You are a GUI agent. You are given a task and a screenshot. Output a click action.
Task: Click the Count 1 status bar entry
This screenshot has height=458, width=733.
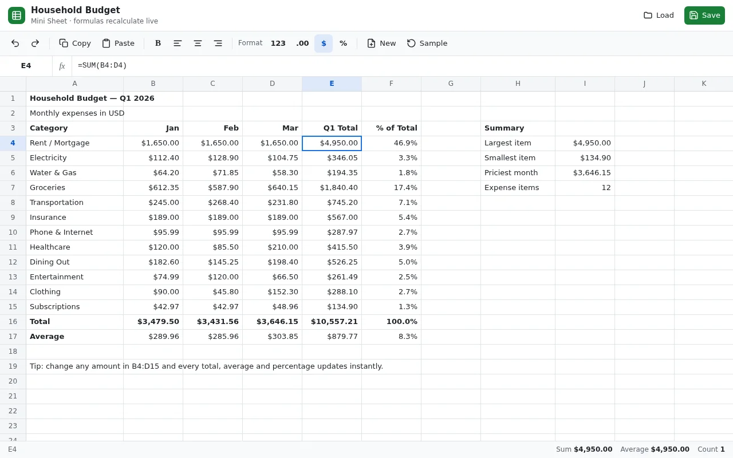[711, 449]
